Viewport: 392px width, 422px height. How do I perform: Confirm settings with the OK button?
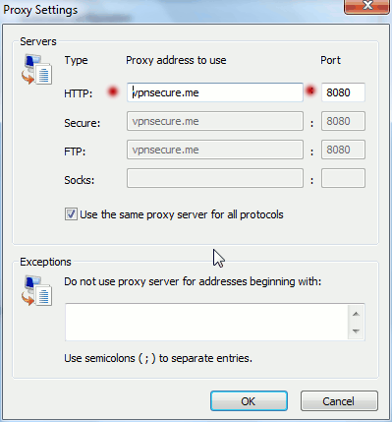pos(249,401)
